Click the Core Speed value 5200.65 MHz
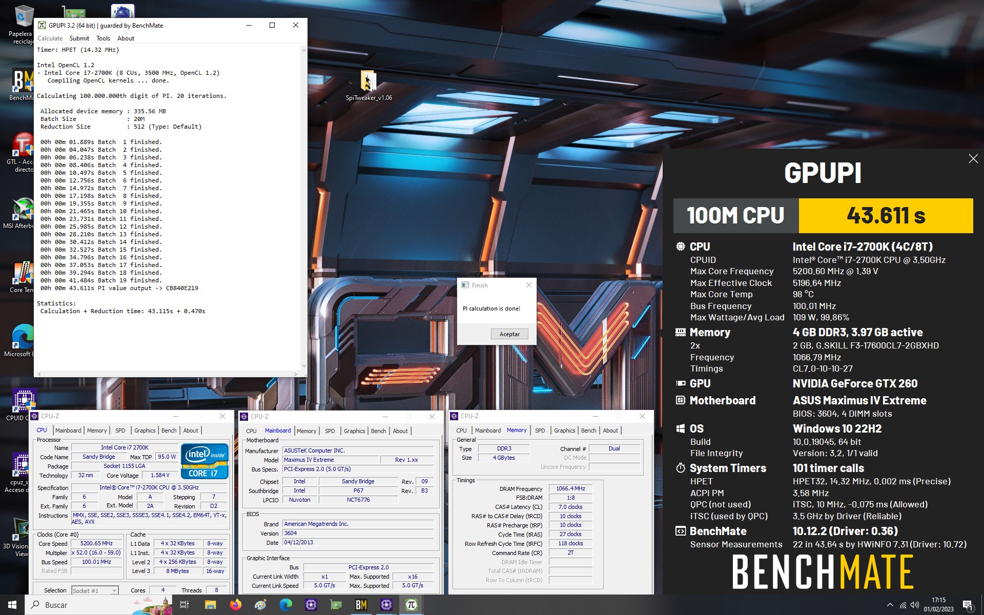Image resolution: width=984 pixels, height=615 pixels. click(96, 544)
